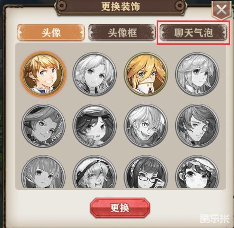This screenshot has height=228, width=234.
Task: Choose the blushing girl with frilly bonnet
Action: (x=197, y=172)
